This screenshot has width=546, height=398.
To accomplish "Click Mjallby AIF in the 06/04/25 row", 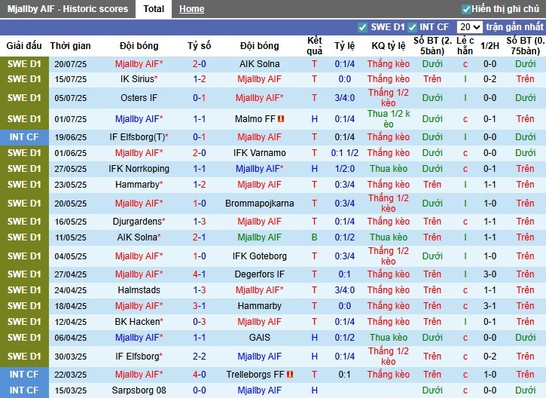I will 139,338.
